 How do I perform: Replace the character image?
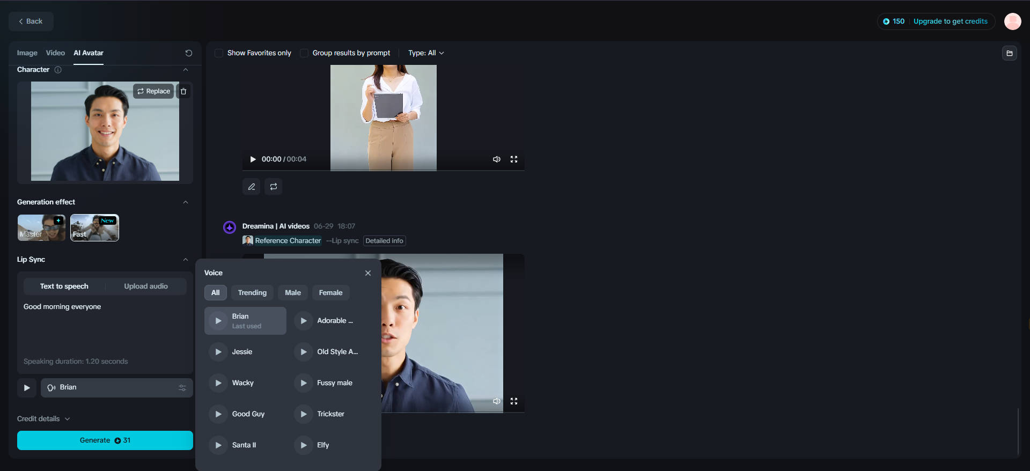[x=153, y=91]
